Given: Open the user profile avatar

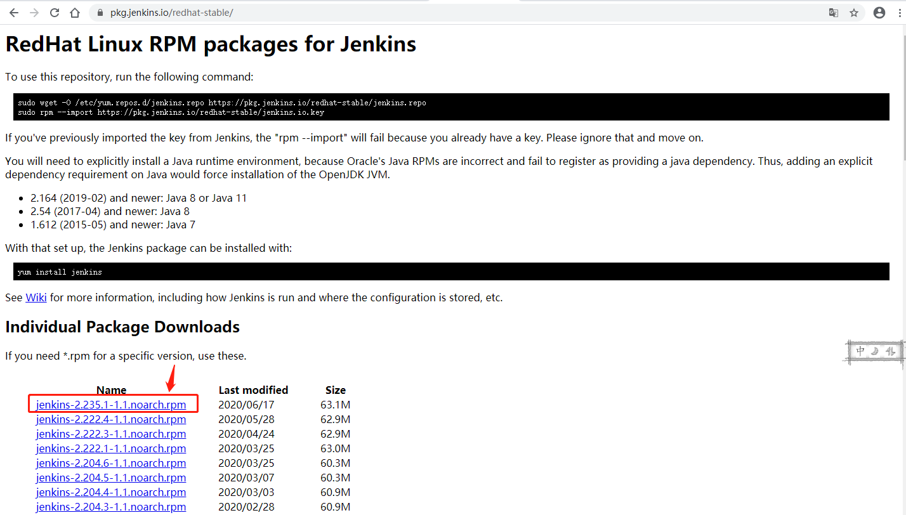Looking at the screenshot, I should (879, 13).
